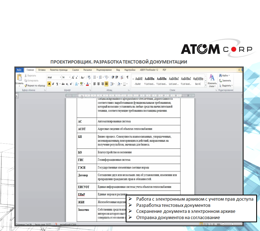This screenshot has height=231, width=260.
Task: Expand the Styles gallery more arrow
Action: (x=206, y=85)
